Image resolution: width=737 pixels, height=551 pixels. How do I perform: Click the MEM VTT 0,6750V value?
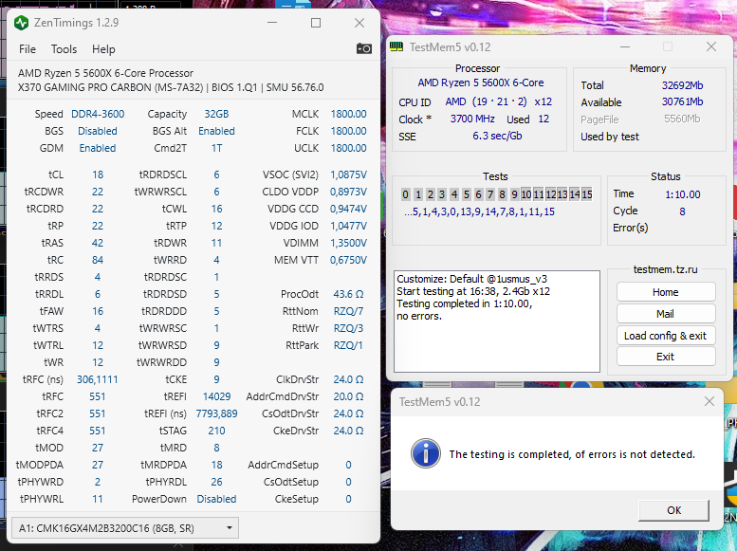tap(348, 260)
